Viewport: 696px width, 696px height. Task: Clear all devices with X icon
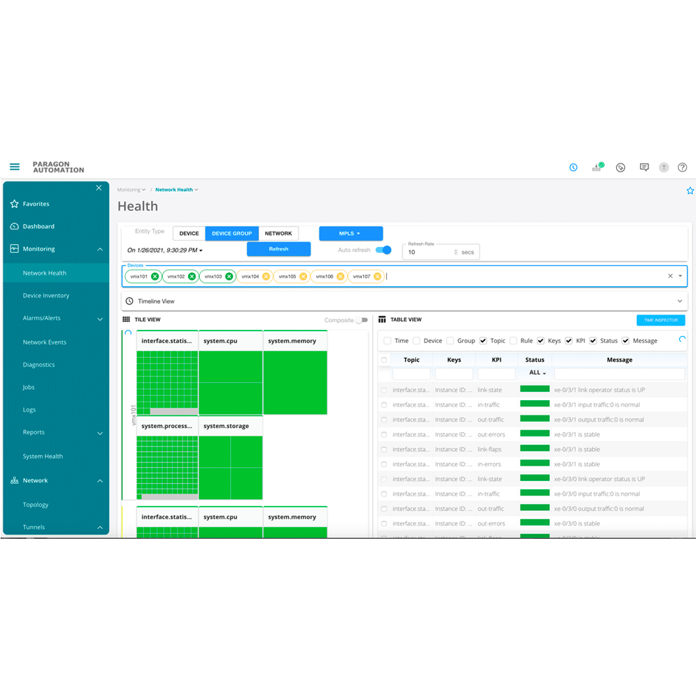tap(670, 276)
